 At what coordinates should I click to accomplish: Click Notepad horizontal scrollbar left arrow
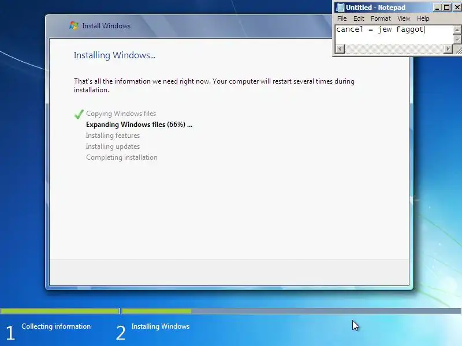point(340,49)
